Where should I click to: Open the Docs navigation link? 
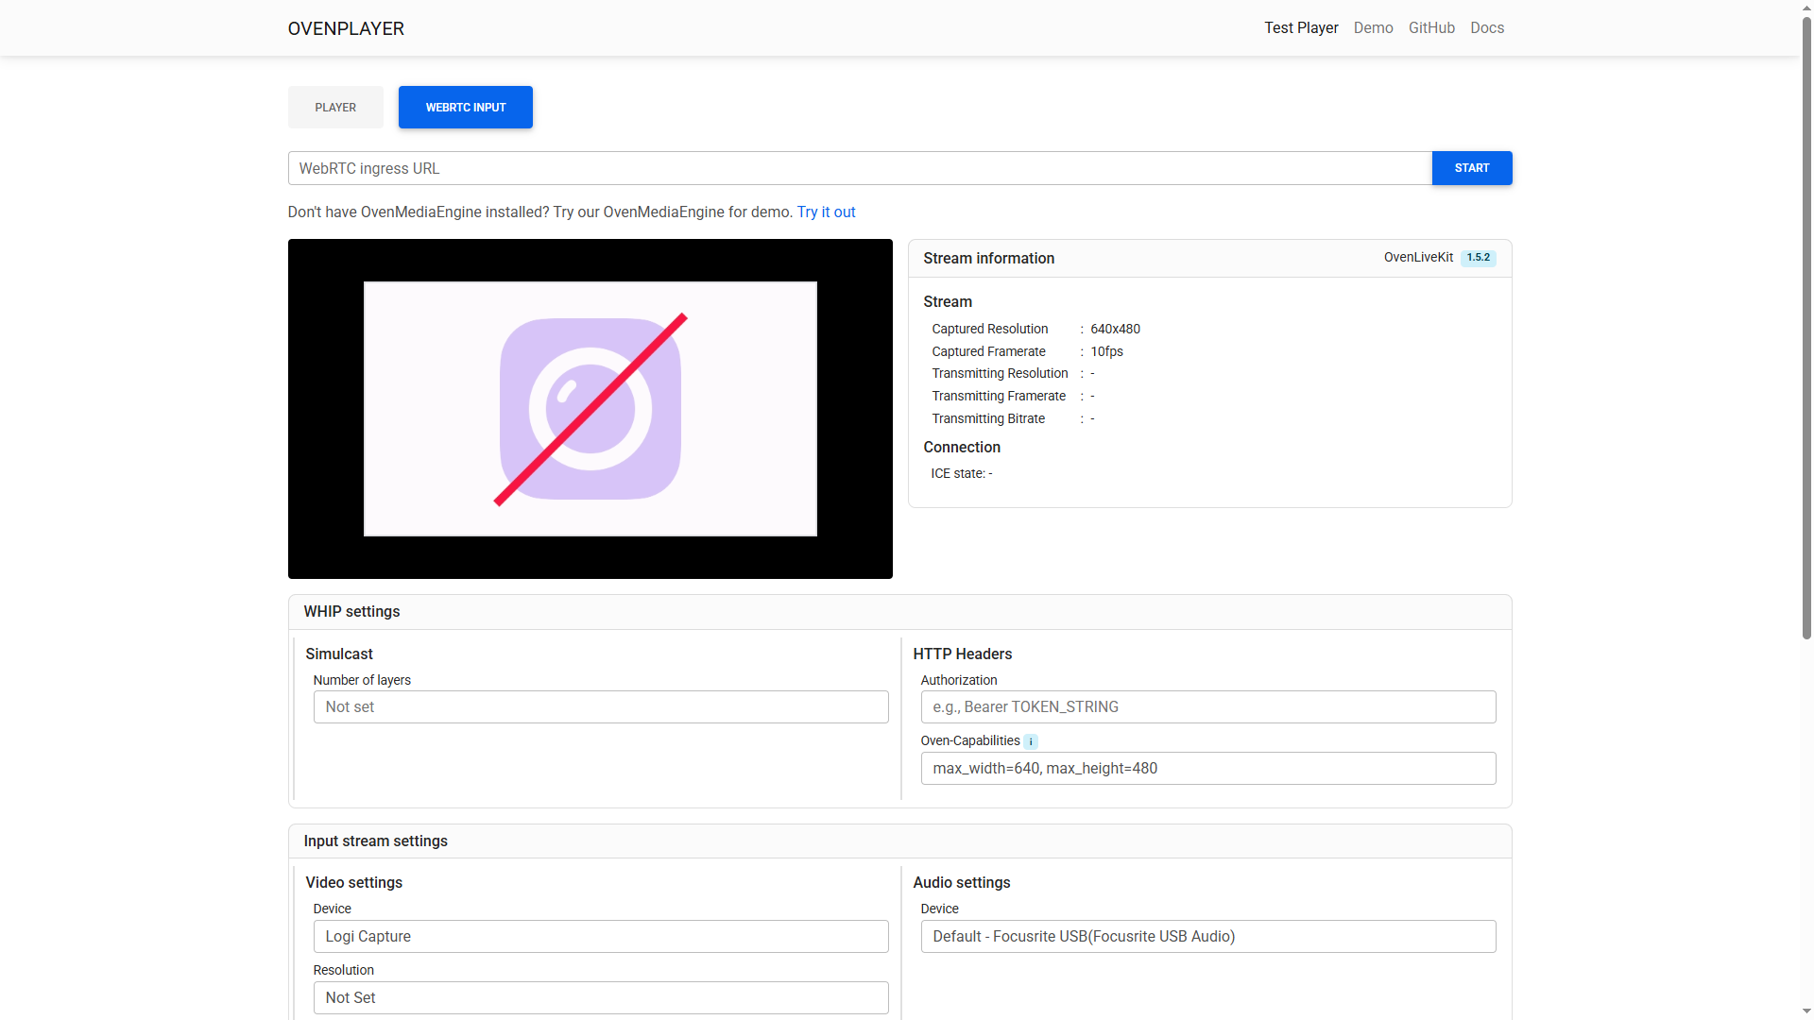pyautogui.click(x=1486, y=28)
